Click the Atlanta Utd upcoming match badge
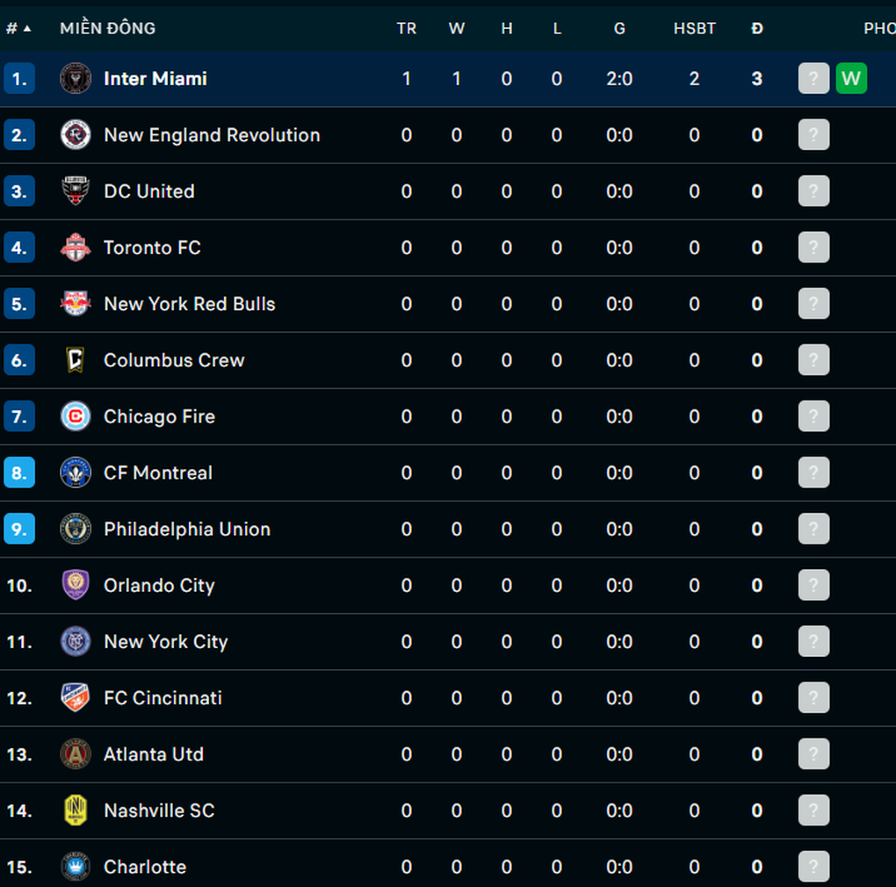Image resolution: width=896 pixels, height=887 pixels. pyautogui.click(x=813, y=754)
